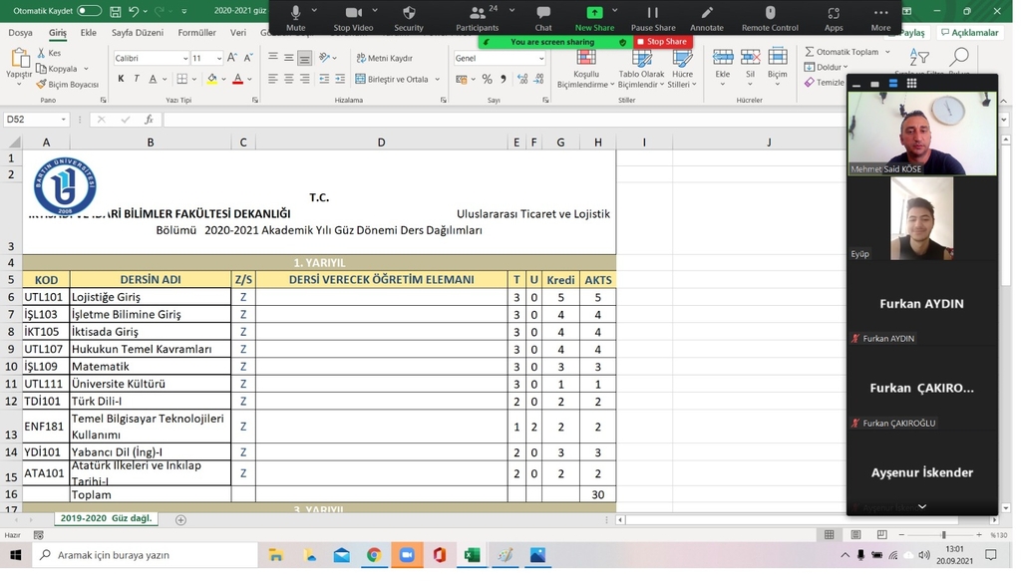Click Kes cut button
The image size is (1021, 586).
tap(50, 53)
